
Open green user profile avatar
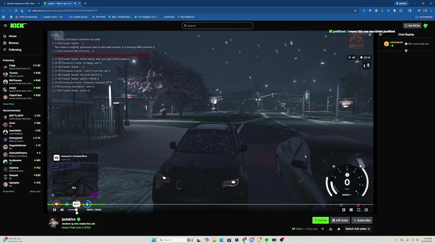pyautogui.click(x=426, y=26)
